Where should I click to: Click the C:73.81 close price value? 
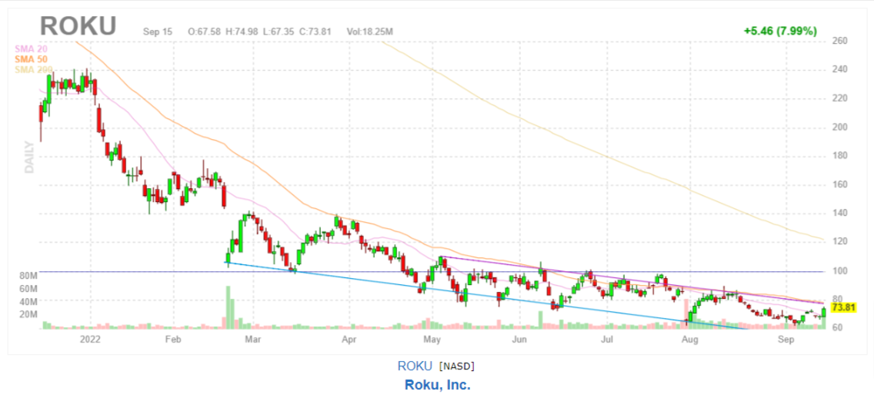pyautogui.click(x=315, y=31)
